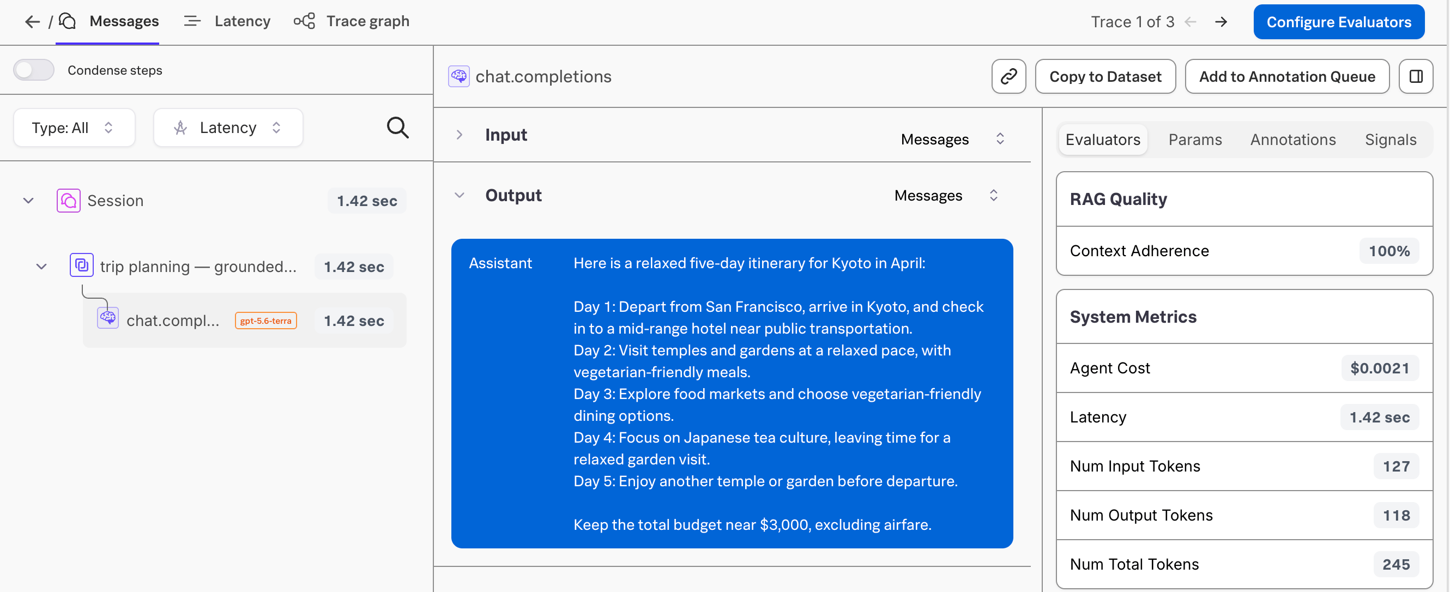Viewport: 1450px width, 592px height.
Task: Click the copy link icon button
Action: click(x=1008, y=76)
